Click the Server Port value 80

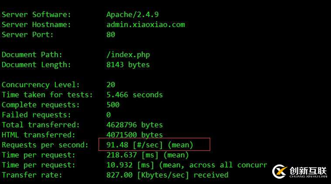[111, 34]
